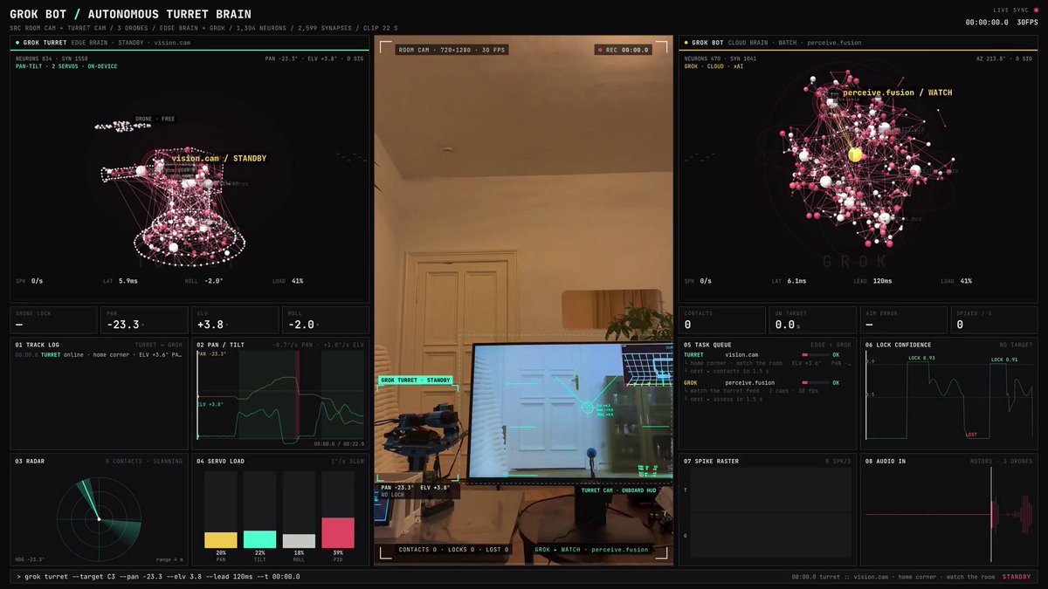This screenshot has width=1048, height=589.
Task: Click the radar sweep display
Action: coord(99,519)
